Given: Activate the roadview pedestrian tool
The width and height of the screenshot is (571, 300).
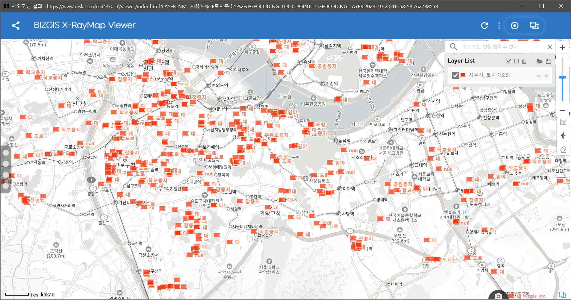Looking at the screenshot, I should tap(563, 136).
